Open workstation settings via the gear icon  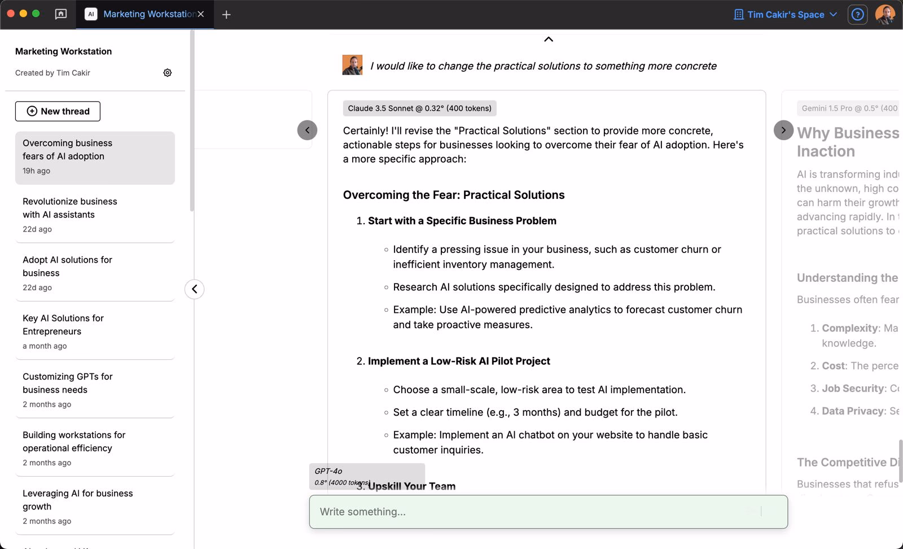tap(167, 72)
